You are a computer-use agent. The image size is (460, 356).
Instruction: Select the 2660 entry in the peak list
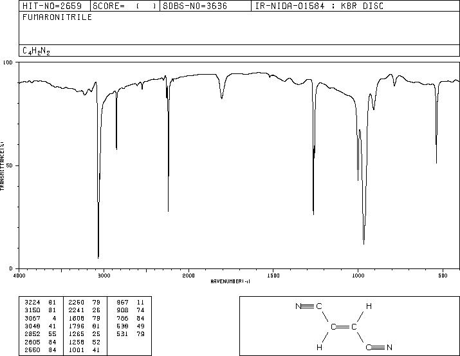click(32, 350)
